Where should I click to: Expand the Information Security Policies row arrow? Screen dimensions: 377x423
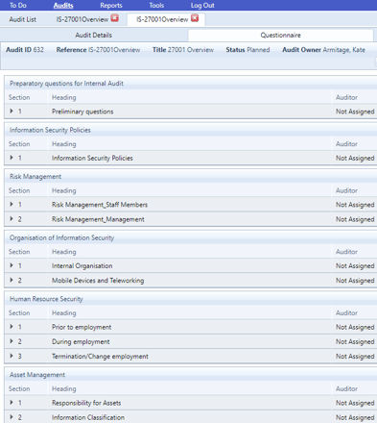[x=12, y=158]
